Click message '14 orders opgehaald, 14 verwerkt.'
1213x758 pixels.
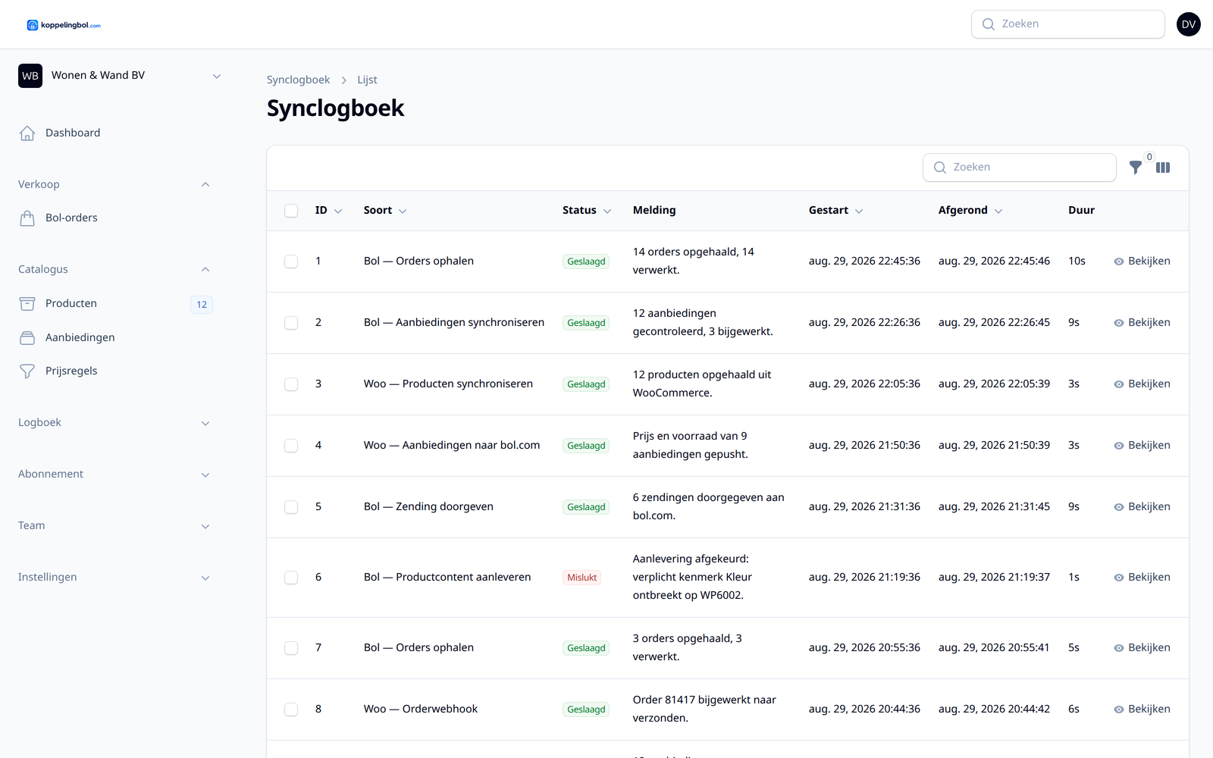(x=694, y=262)
